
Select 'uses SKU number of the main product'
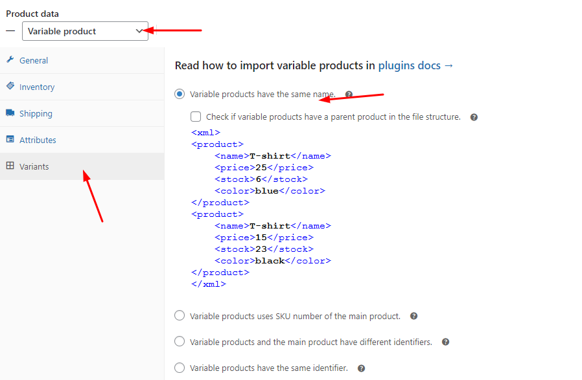click(x=180, y=315)
